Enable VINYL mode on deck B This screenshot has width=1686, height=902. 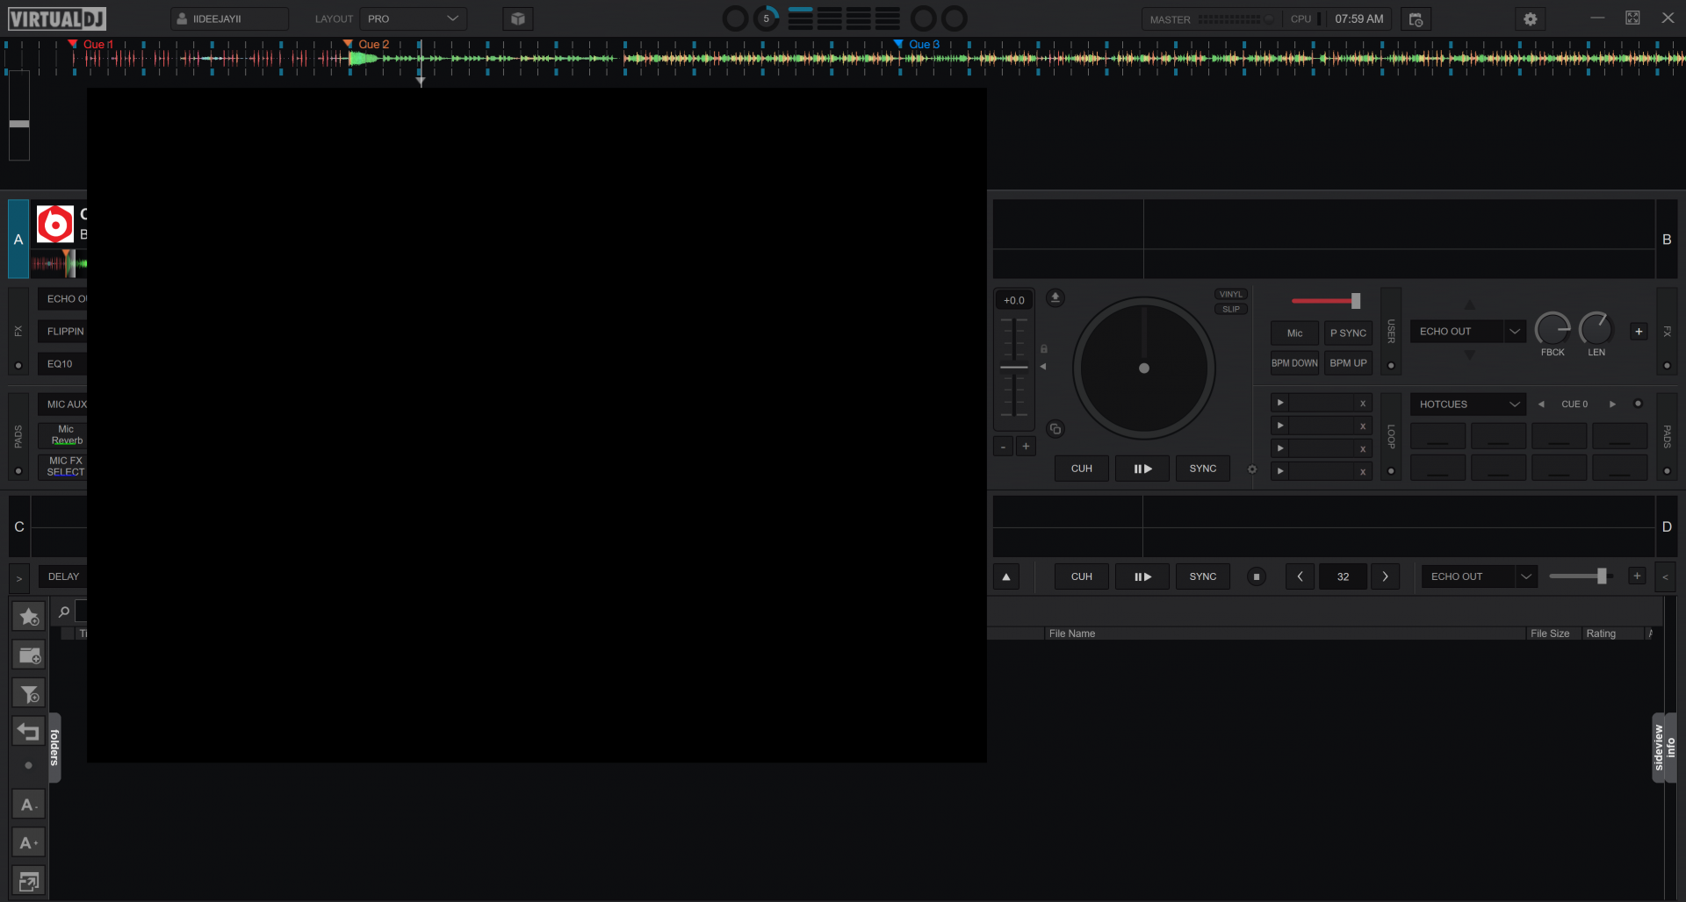1229,293
